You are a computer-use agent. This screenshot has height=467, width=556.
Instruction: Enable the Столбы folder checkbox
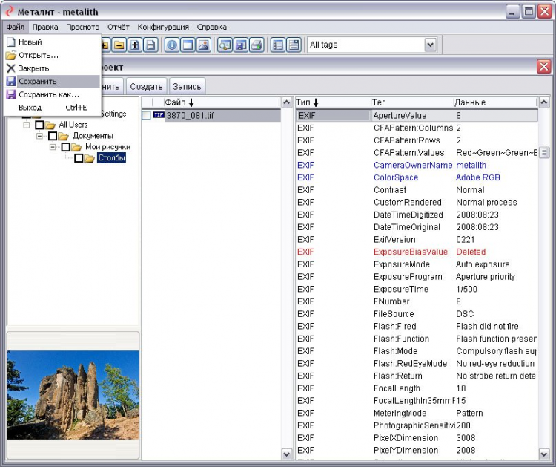79,158
